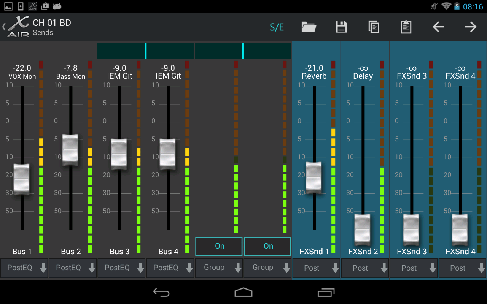487x304 pixels.
Task: Toggle the right Group send On button
Action: (267, 246)
